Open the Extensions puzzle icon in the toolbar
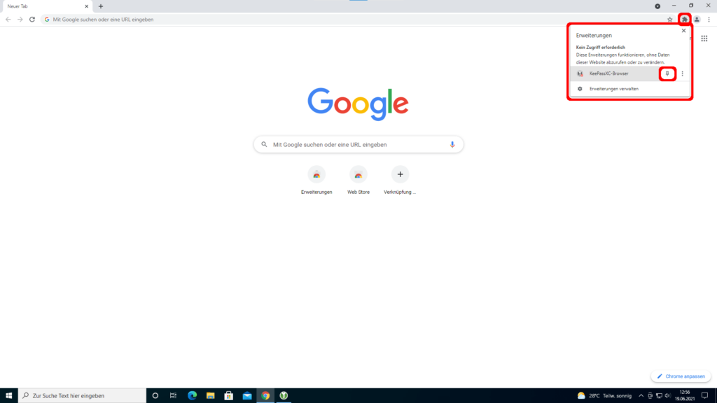The width and height of the screenshot is (717, 403). coord(684,20)
